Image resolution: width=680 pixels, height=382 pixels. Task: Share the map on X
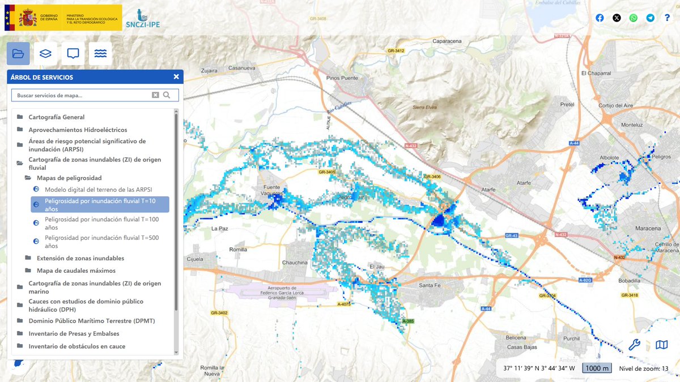click(x=617, y=18)
